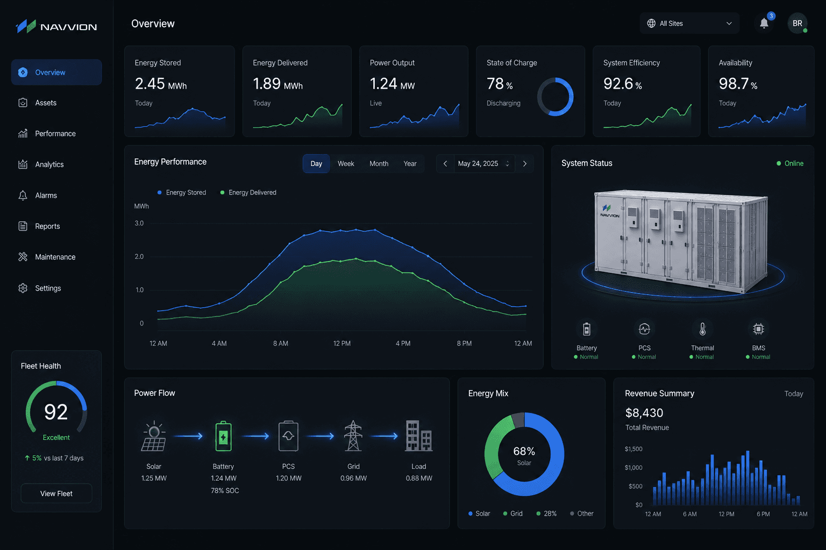Open the All Sites dropdown

(689, 23)
